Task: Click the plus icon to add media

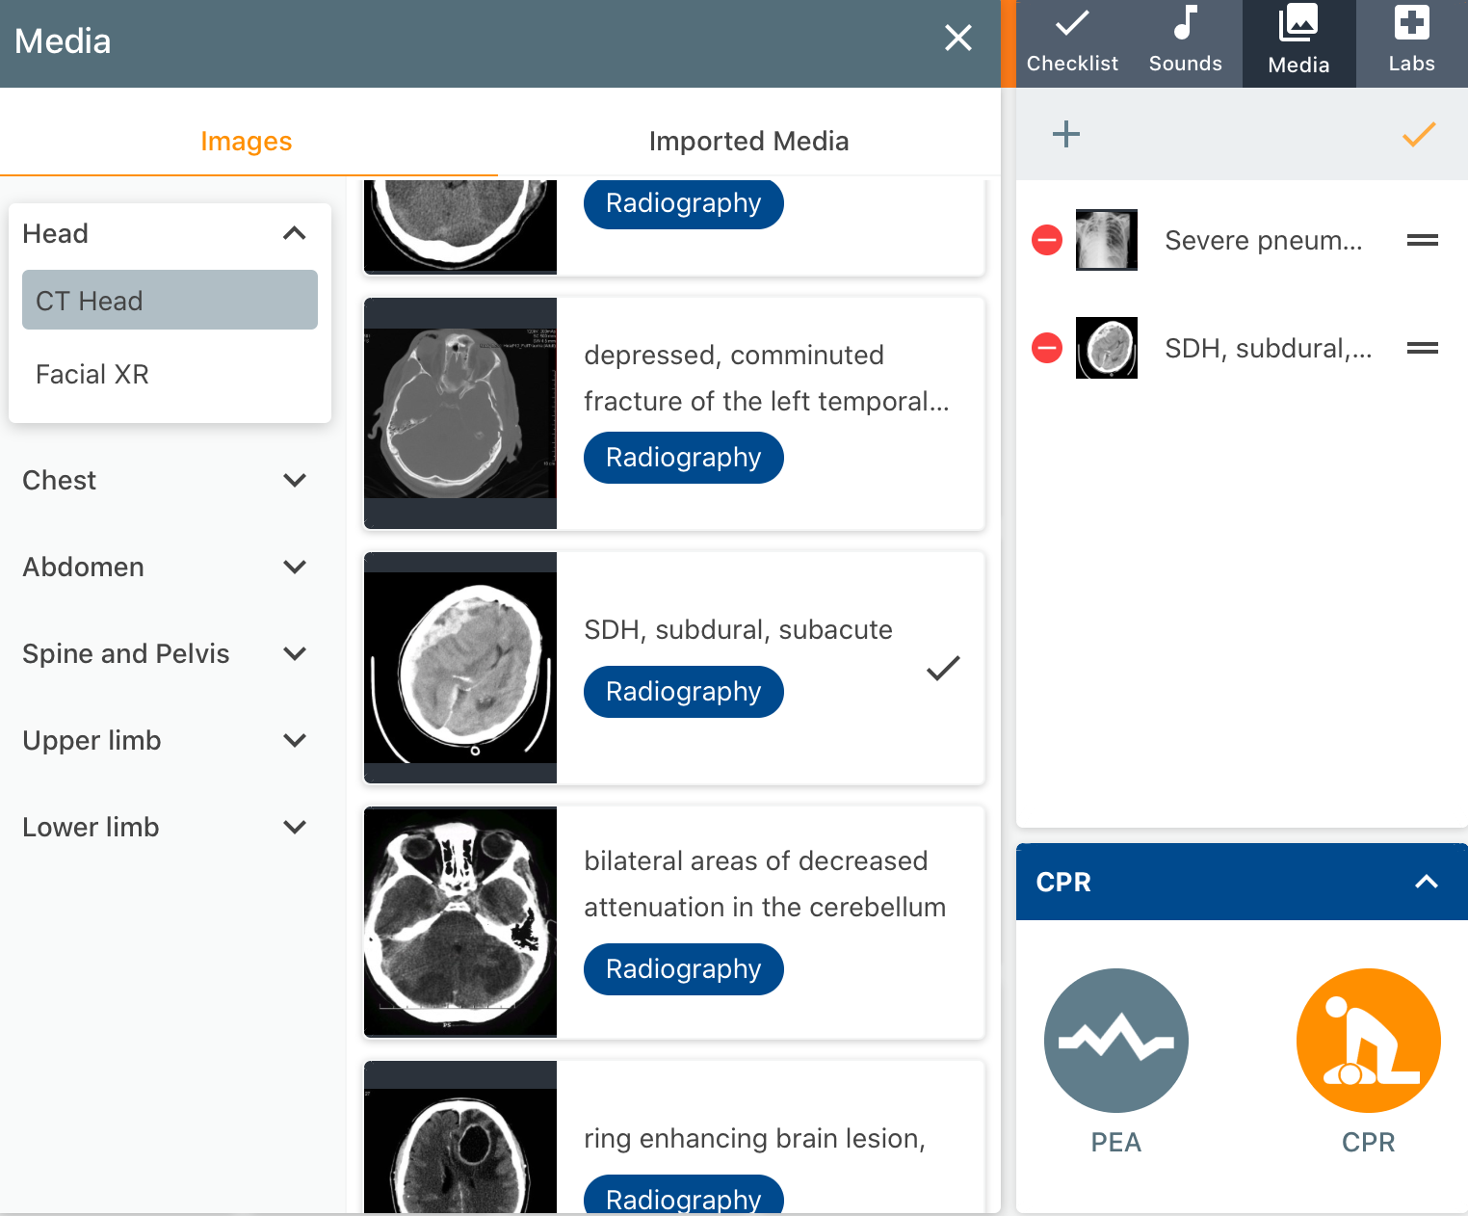Action: pos(1065,134)
